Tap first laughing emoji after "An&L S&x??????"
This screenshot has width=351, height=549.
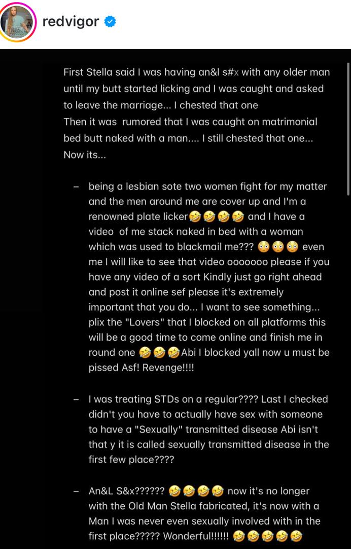pos(174,491)
